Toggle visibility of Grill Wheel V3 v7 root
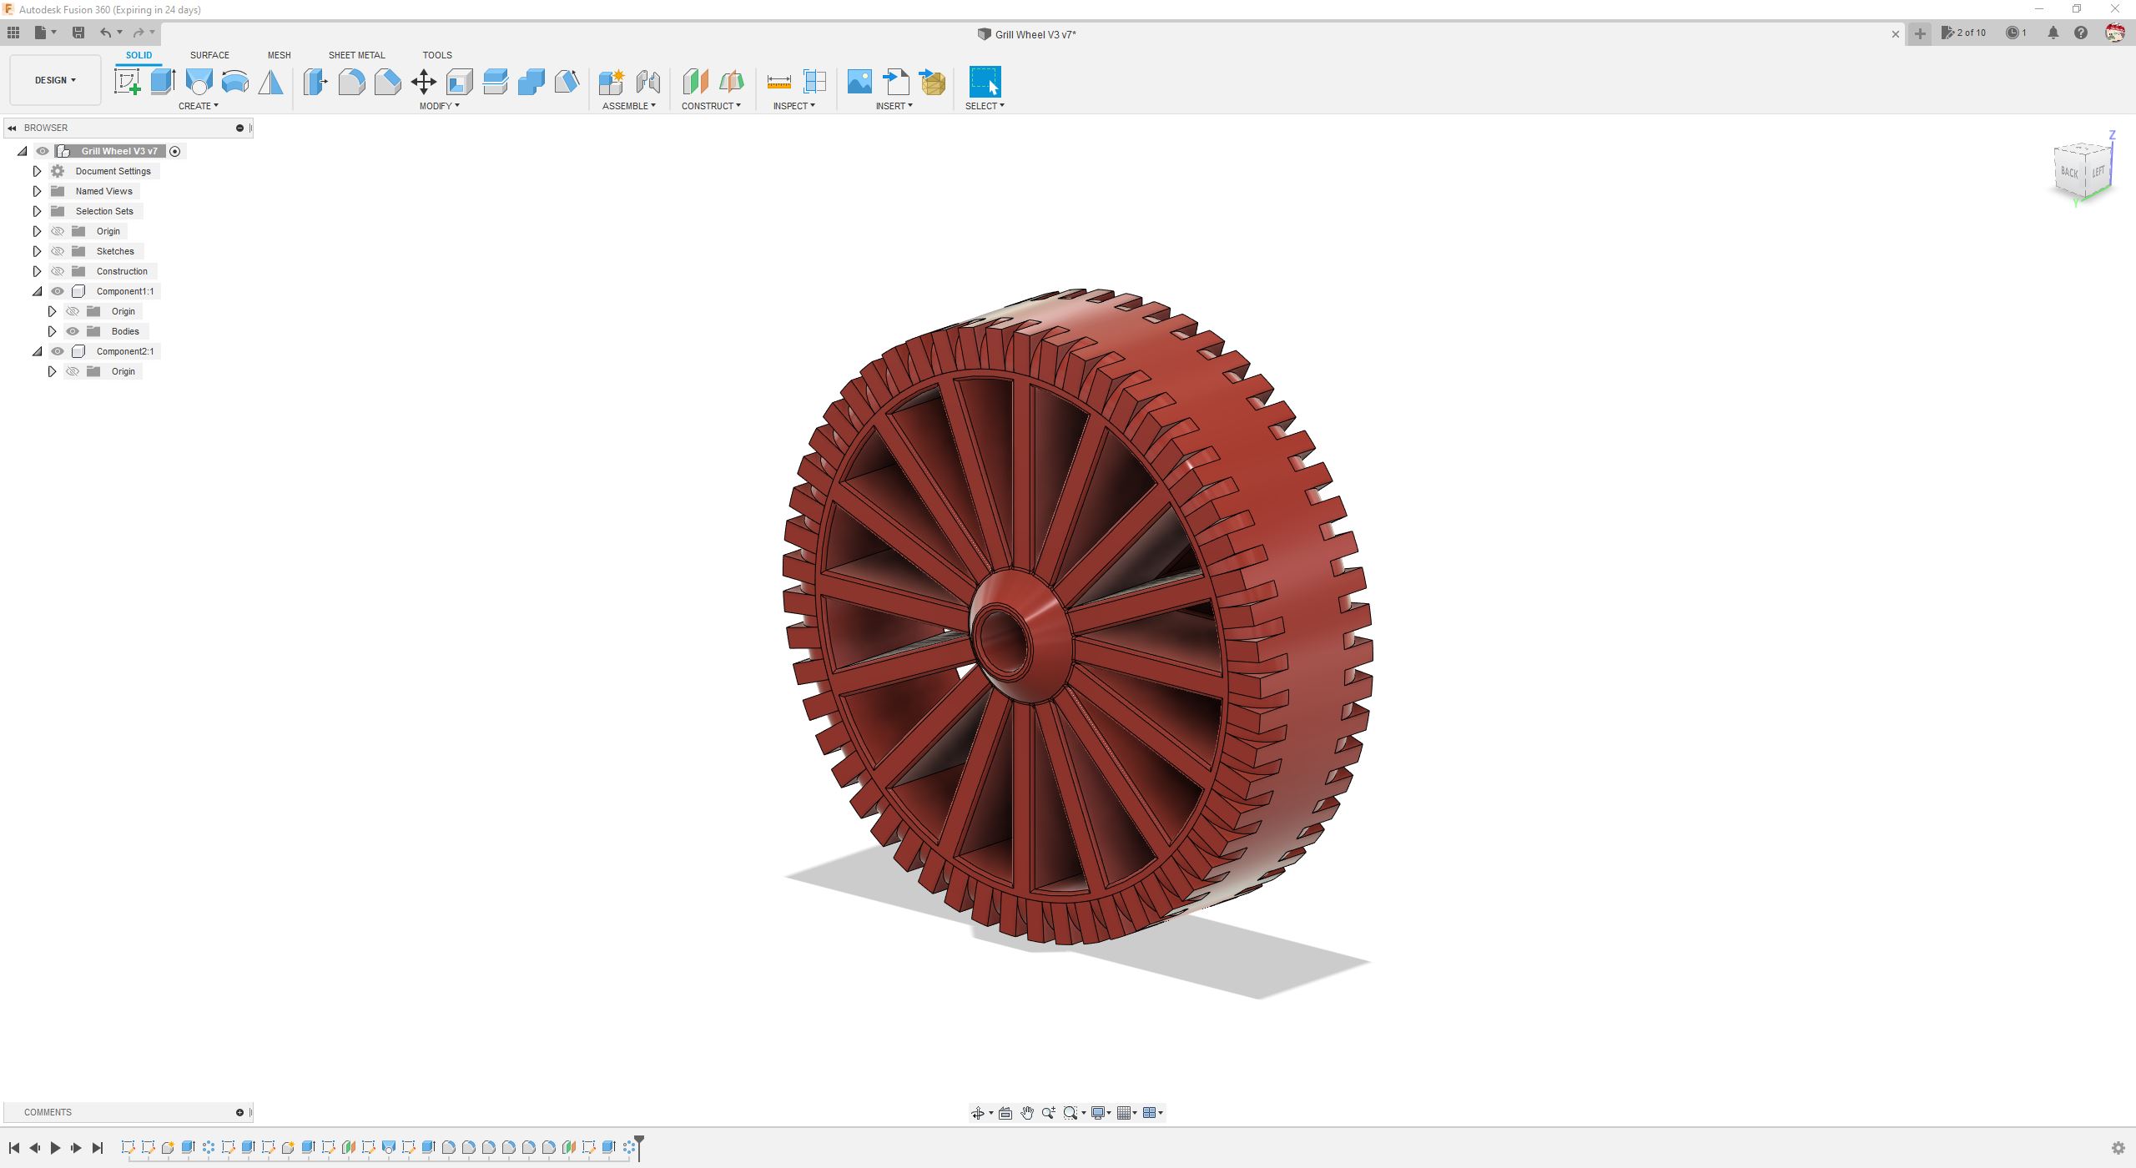The width and height of the screenshot is (2136, 1168). tap(43, 151)
